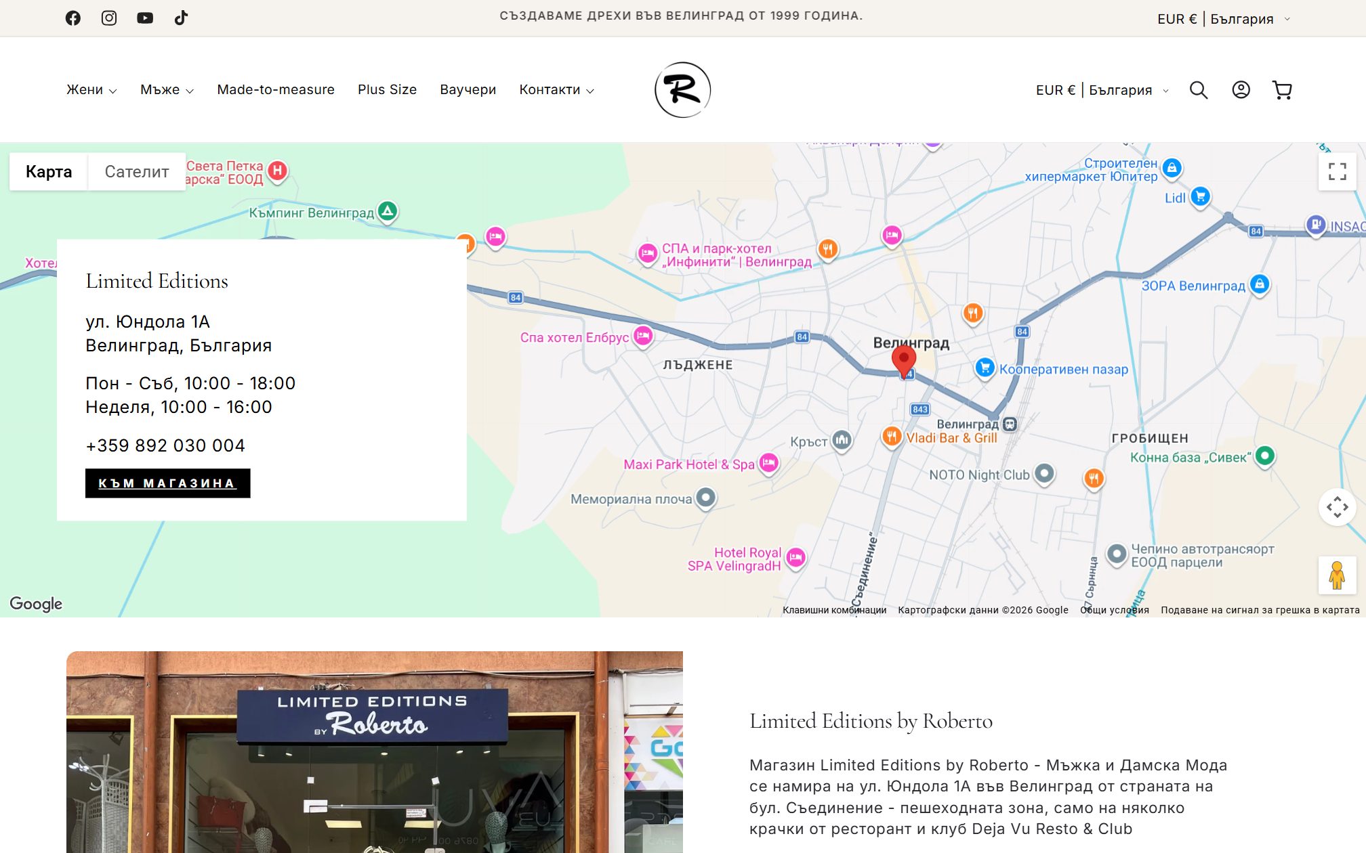Click the КЪМ МАГАЗИНА button
This screenshot has height=853, width=1366.
[167, 483]
